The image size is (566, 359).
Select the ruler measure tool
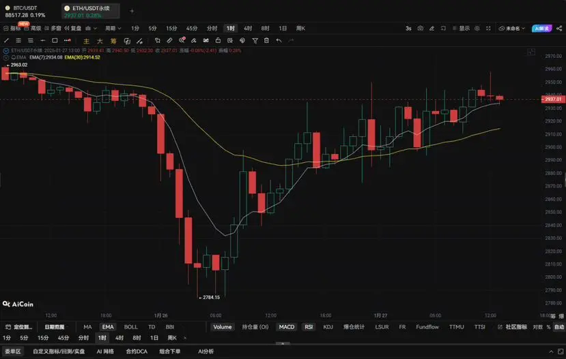click(x=169, y=41)
